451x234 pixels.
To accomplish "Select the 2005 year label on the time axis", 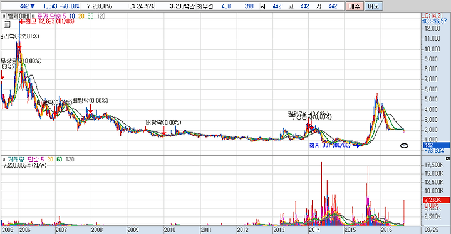I will (8, 230).
